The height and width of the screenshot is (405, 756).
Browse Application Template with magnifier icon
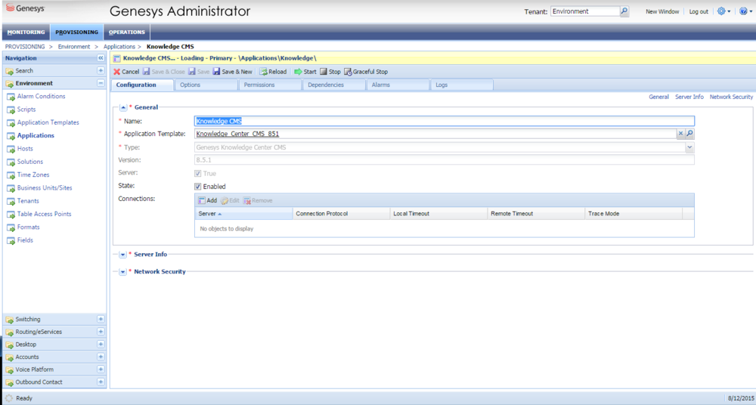tap(689, 134)
